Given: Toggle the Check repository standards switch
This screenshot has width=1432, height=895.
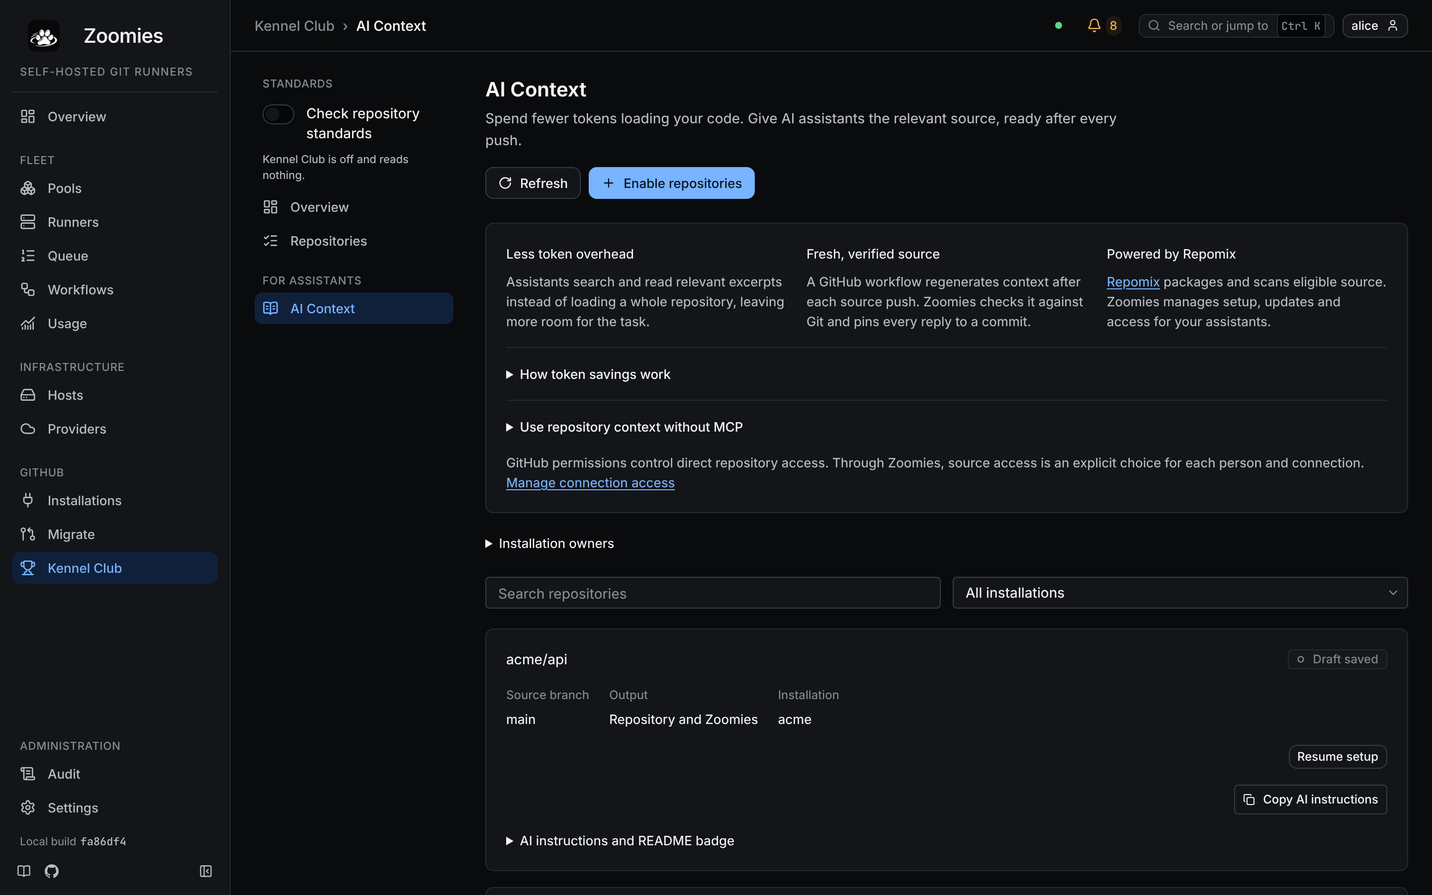Looking at the screenshot, I should point(278,114).
